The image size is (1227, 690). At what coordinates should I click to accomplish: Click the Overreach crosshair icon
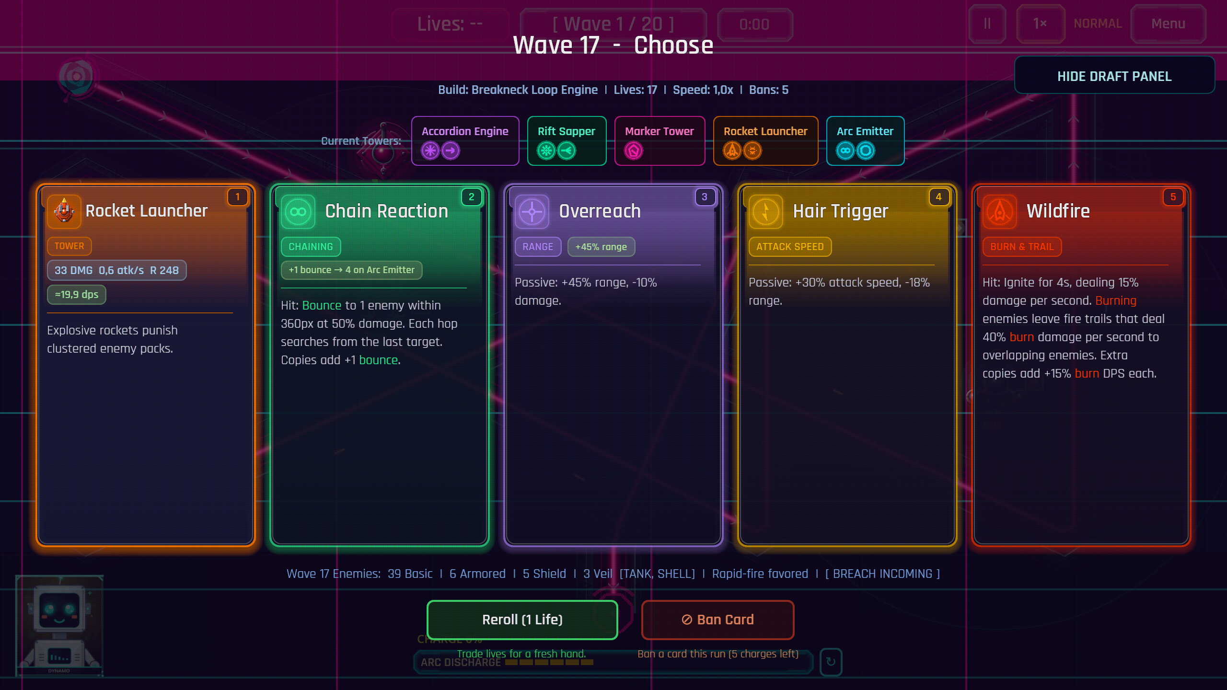532,211
